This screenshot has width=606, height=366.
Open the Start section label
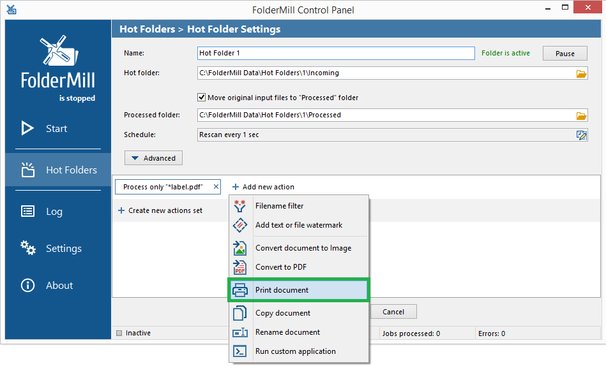(x=56, y=129)
